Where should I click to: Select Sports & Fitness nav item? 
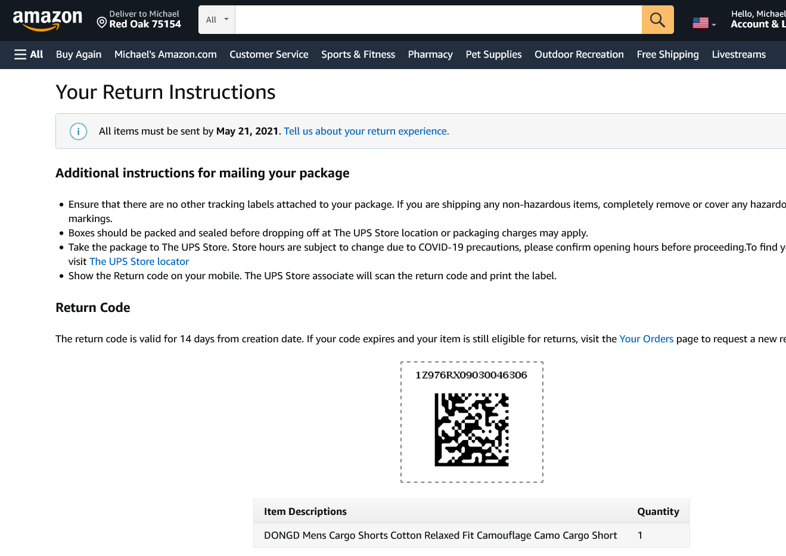(358, 55)
